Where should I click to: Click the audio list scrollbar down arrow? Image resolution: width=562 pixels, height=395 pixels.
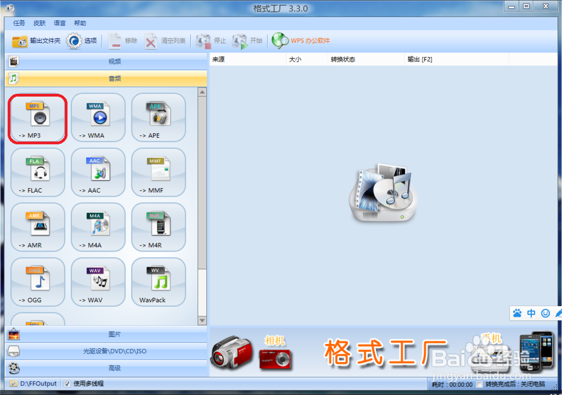(x=202, y=320)
